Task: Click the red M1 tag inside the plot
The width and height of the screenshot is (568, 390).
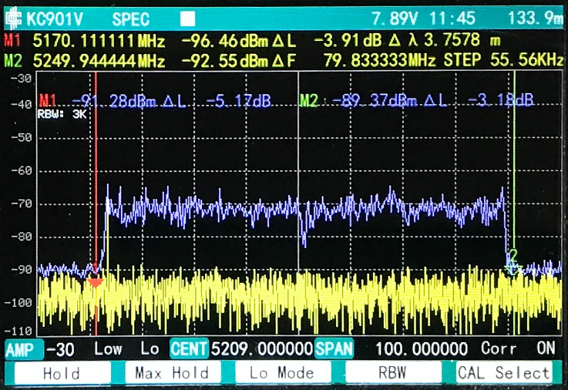Action: (49, 100)
